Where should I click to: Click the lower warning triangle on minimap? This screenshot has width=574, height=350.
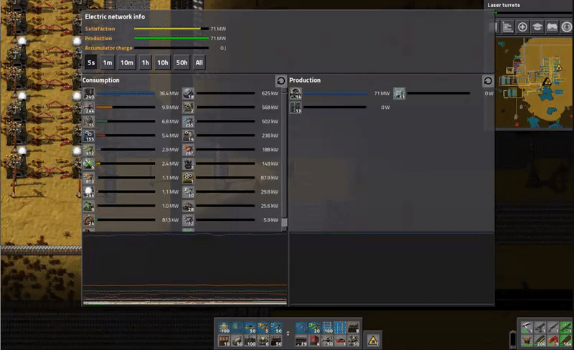547,82
